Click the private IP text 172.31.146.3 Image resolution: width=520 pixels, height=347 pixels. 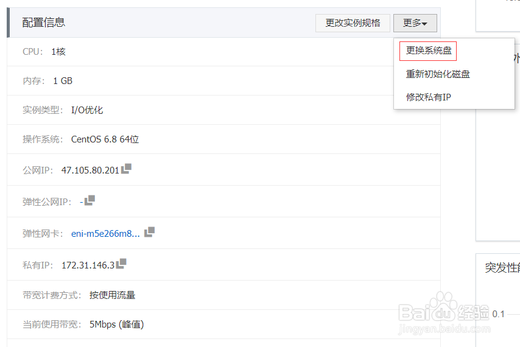pos(88,265)
